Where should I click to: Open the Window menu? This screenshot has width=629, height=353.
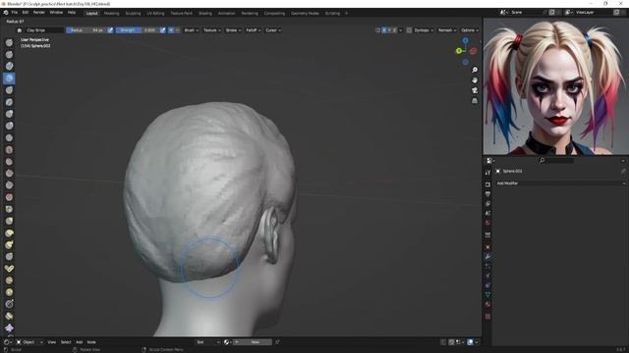[x=56, y=13]
